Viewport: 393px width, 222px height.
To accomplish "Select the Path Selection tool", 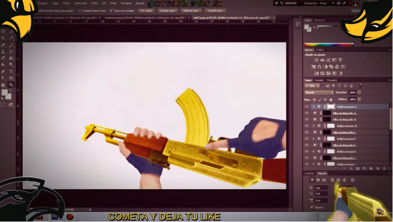I will [3, 78].
